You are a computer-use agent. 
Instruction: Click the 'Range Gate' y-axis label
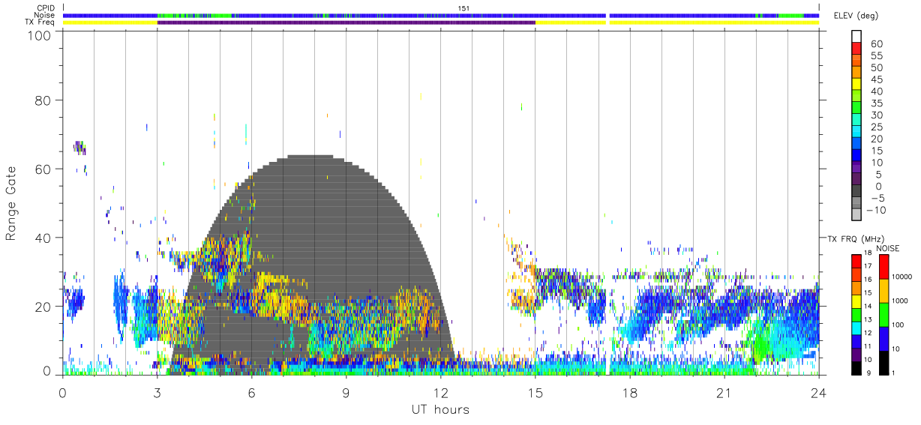point(12,204)
